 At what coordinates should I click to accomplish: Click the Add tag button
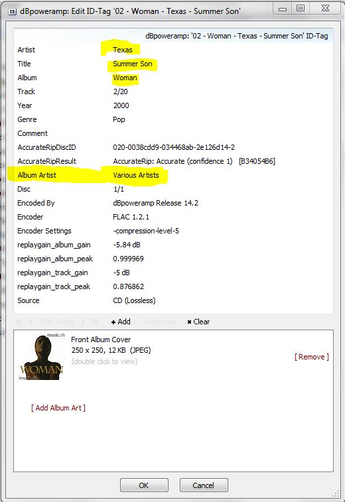point(121,322)
